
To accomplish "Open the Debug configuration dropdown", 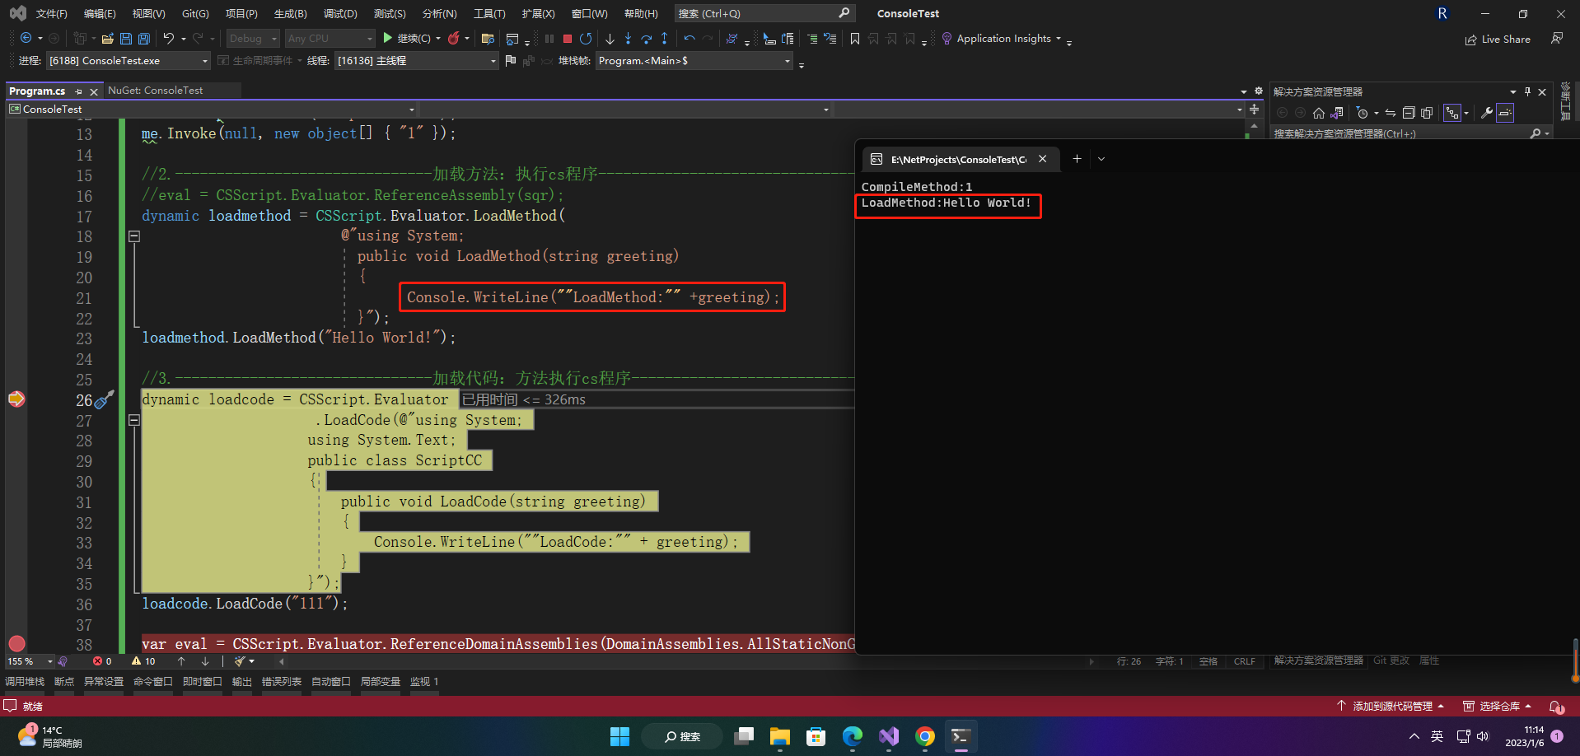I will click(x=252, y=39).
